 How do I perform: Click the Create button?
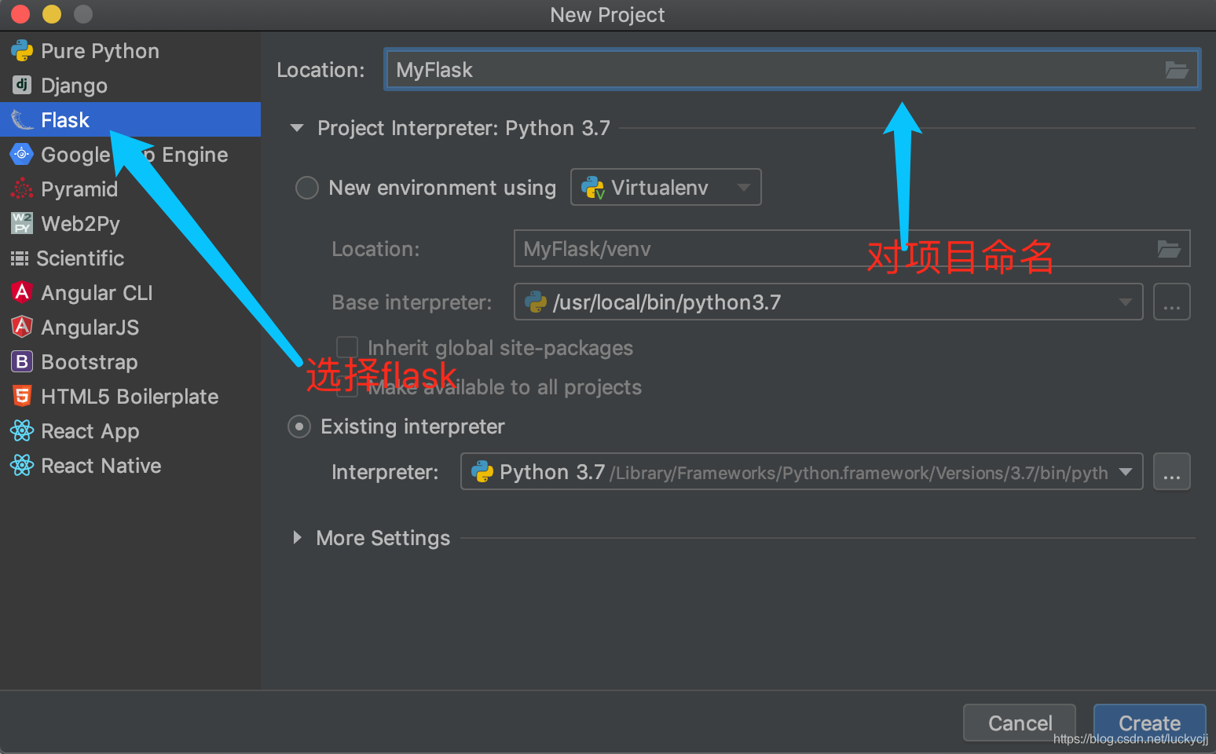pos(1149,723)
